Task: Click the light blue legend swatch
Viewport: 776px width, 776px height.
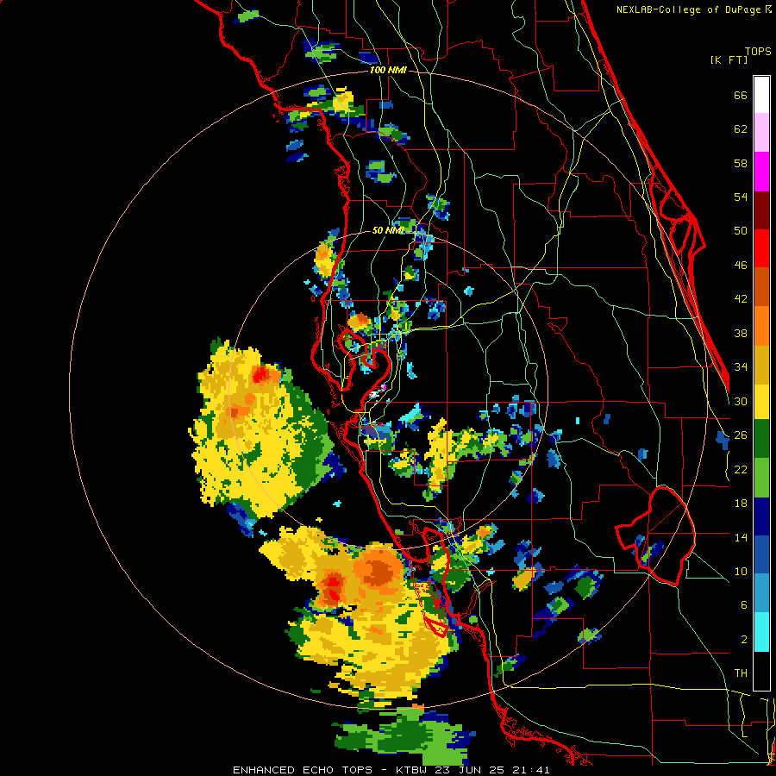Action: point(761,593)
